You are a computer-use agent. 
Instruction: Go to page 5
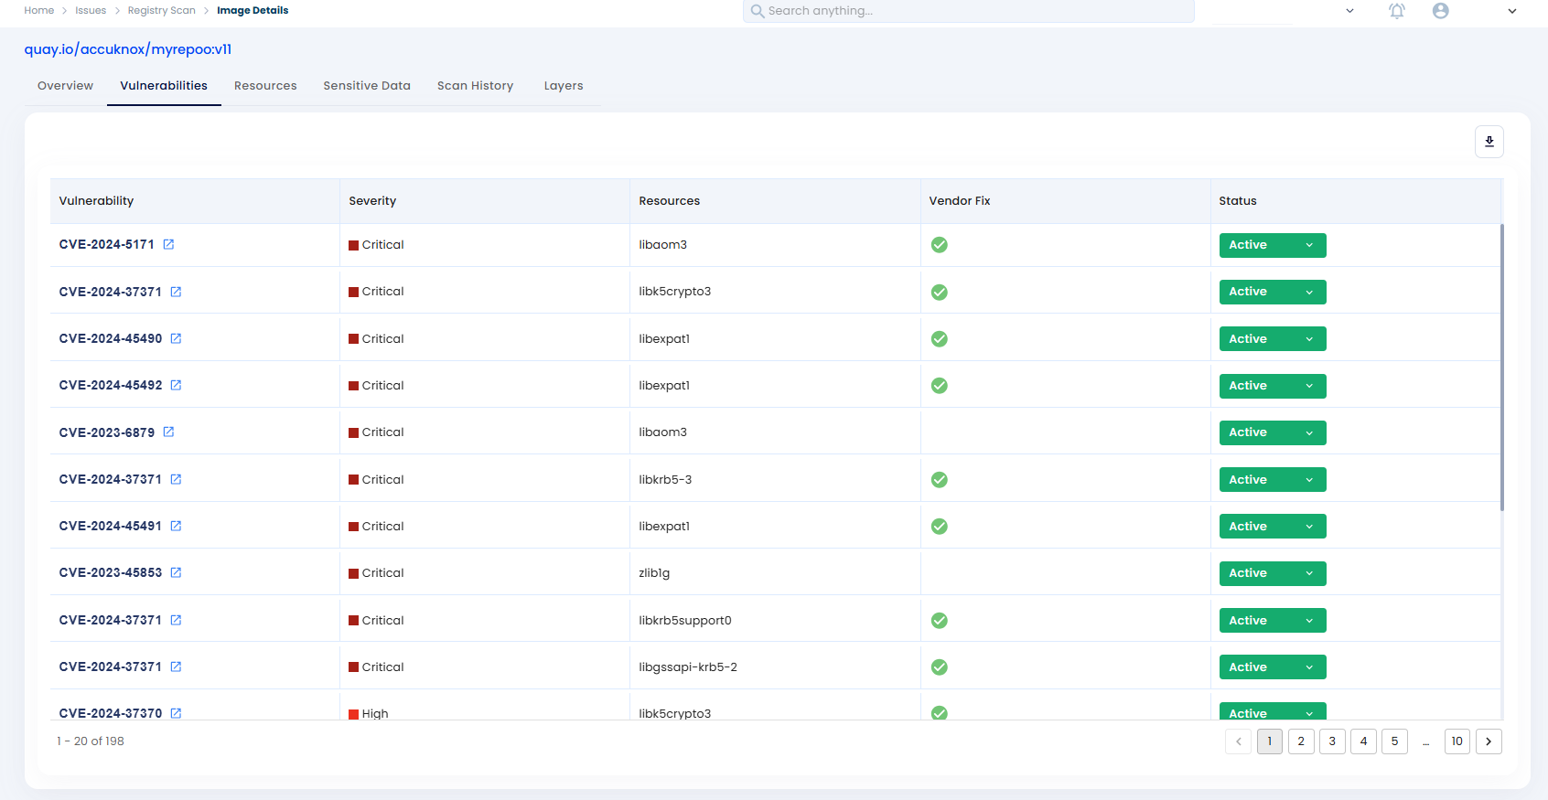pyautogui.click(x=1394, y=741)
